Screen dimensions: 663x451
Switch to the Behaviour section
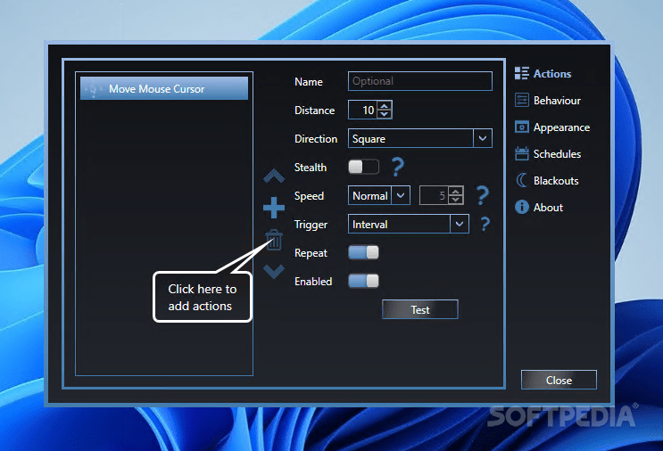point(557,101)
